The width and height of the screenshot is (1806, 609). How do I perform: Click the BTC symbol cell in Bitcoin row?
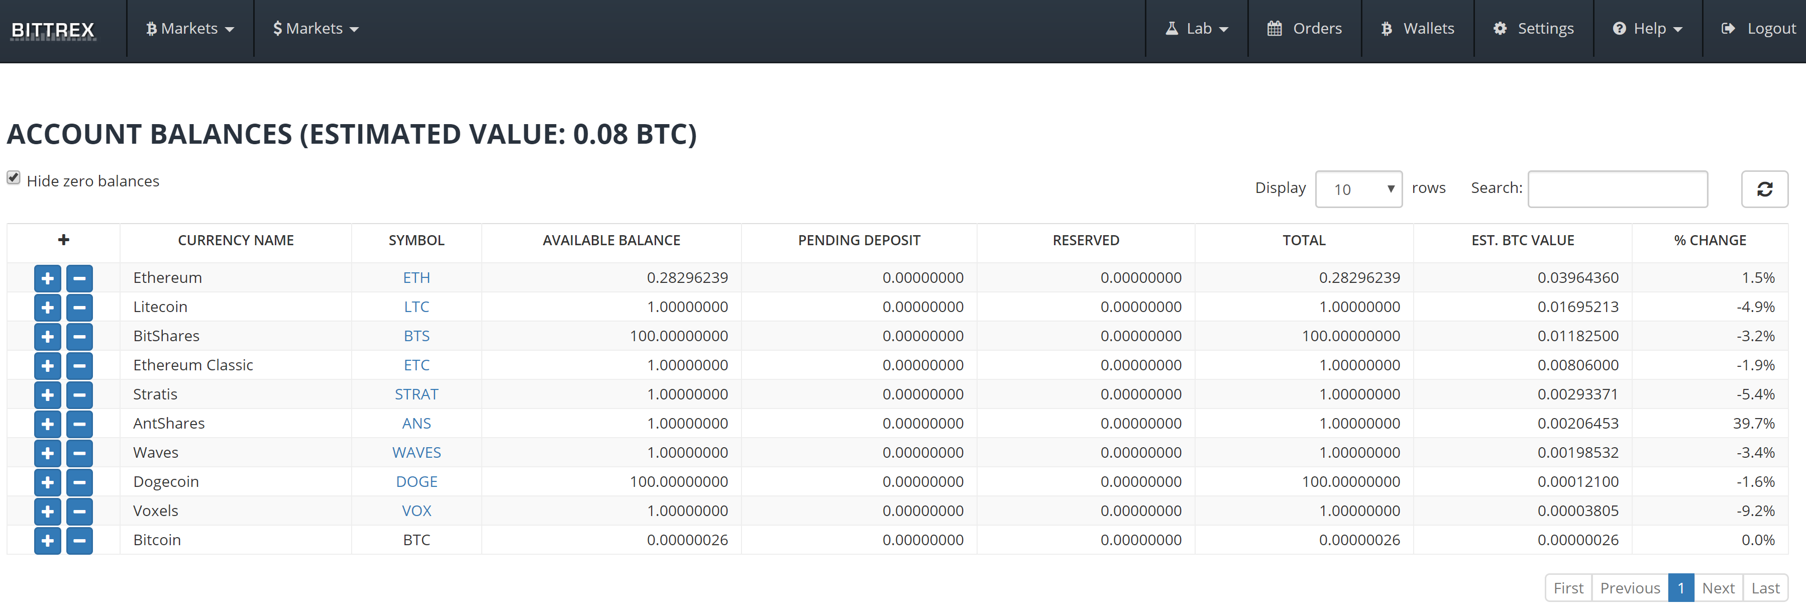coord(416,540)
